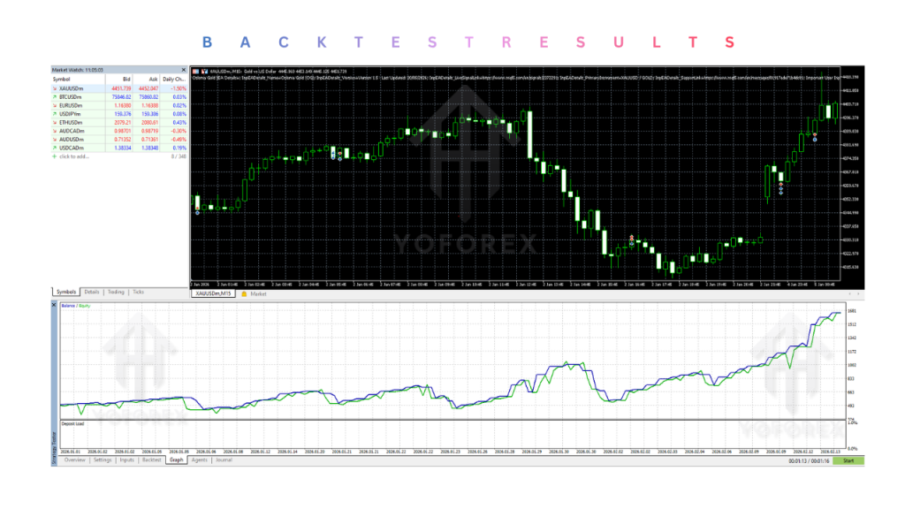
Task: Close the Market Watch panel
Action: pyautogui.click(x=184, y=70)
